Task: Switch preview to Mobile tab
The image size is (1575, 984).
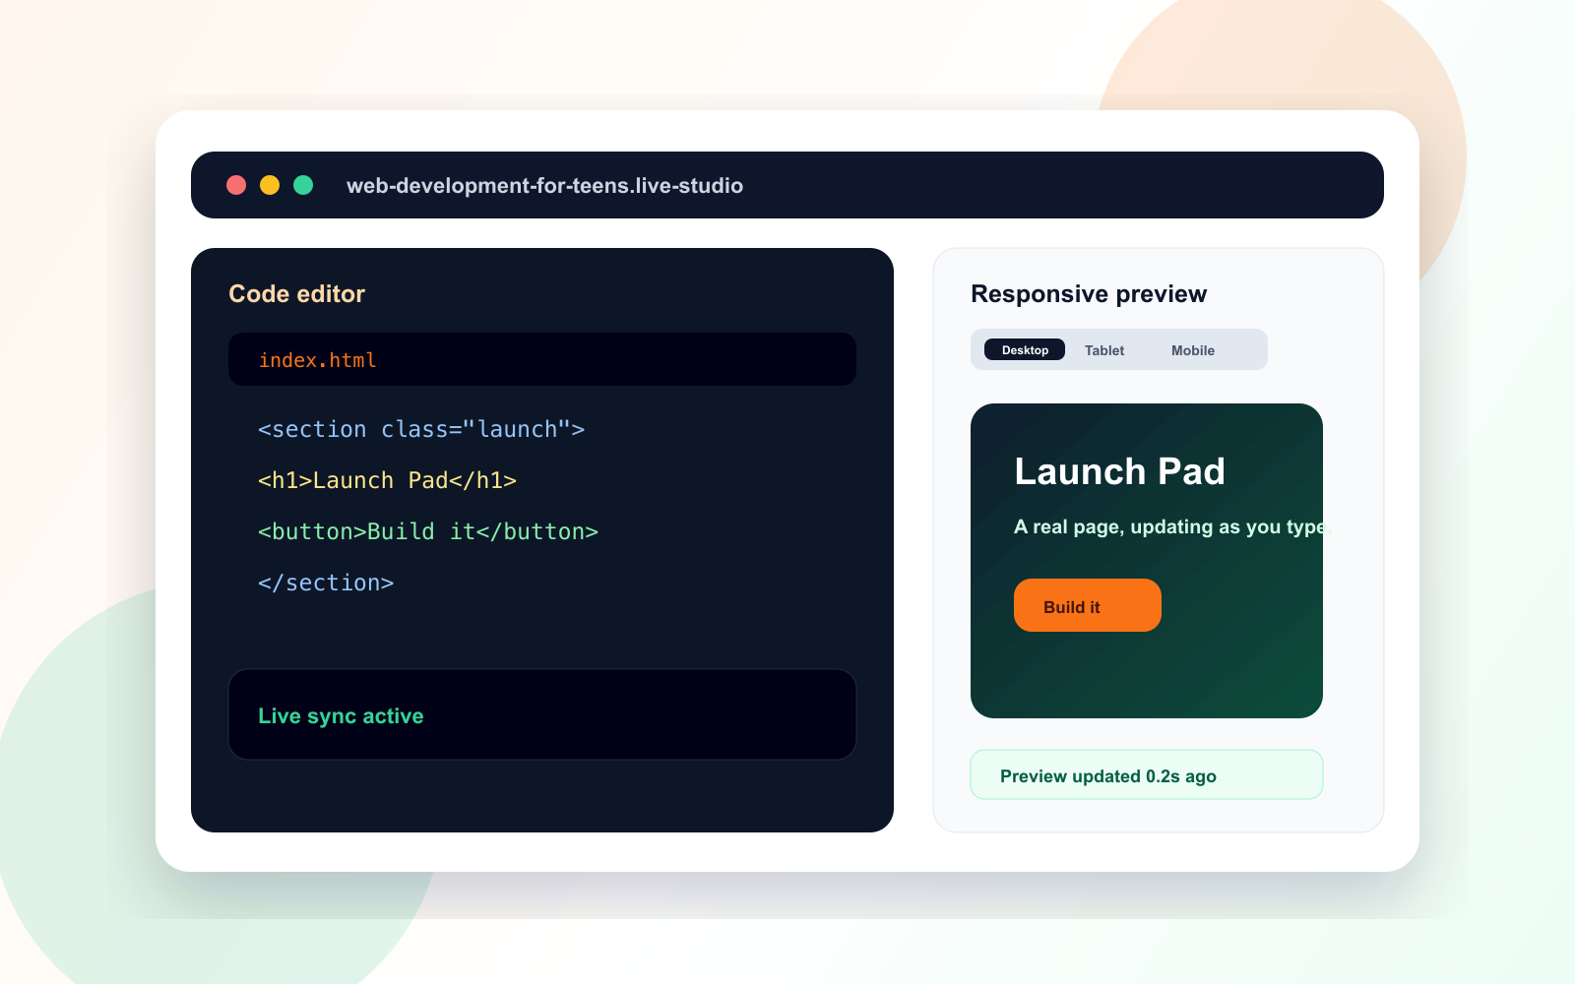Action: tap(1193, 350)
